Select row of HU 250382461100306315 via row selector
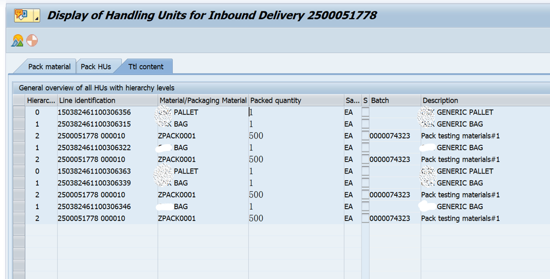This screenshot has width=550, height=279. 19,124
